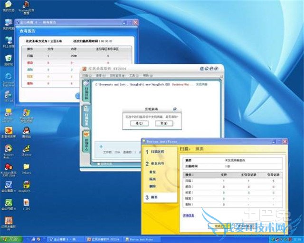The width and height of the screenshot is (304, 243).
Task: Open the Kingsoft firewall 6 desktop shortcut
Action: [x=8, y=204]
